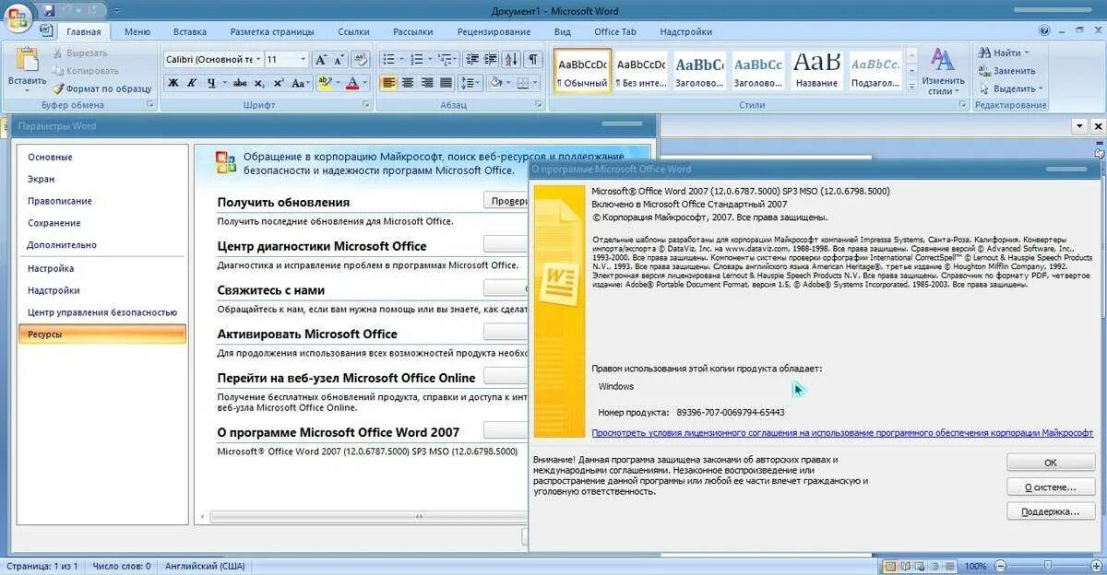Switch to the Mailings (Рассылки) tab

(x=412, y=31)
